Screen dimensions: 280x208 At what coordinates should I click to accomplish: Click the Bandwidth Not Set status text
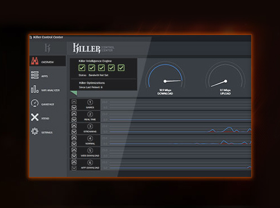[99, 75]
